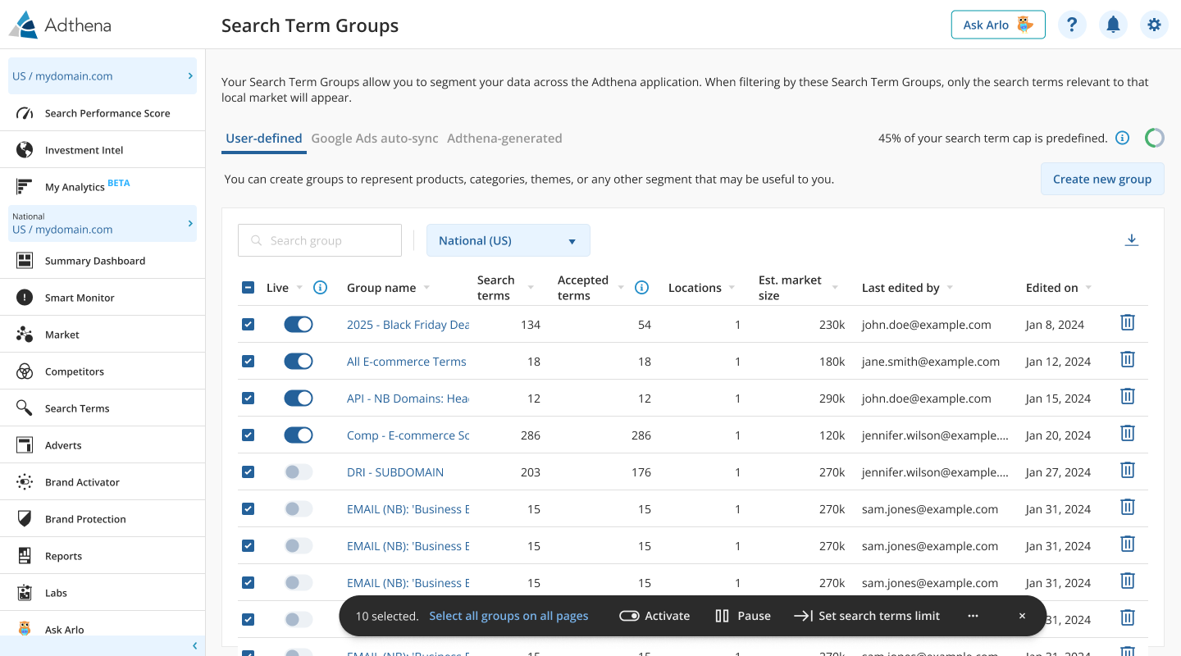Open notifications bell icon
Screen dimensions: 1181x656
[1113, 25]
